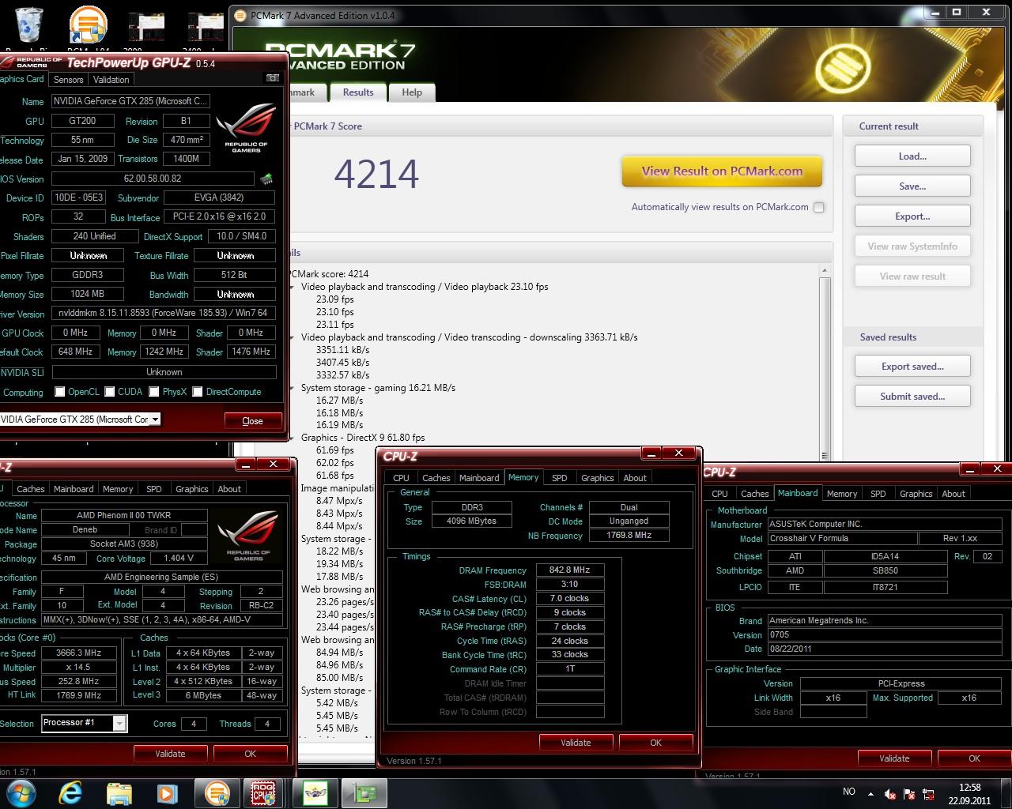Click the ROG logo in the GPU-Z window
Image resolution: width=1012 pixels, height=809 pixels.
[247, 128]
